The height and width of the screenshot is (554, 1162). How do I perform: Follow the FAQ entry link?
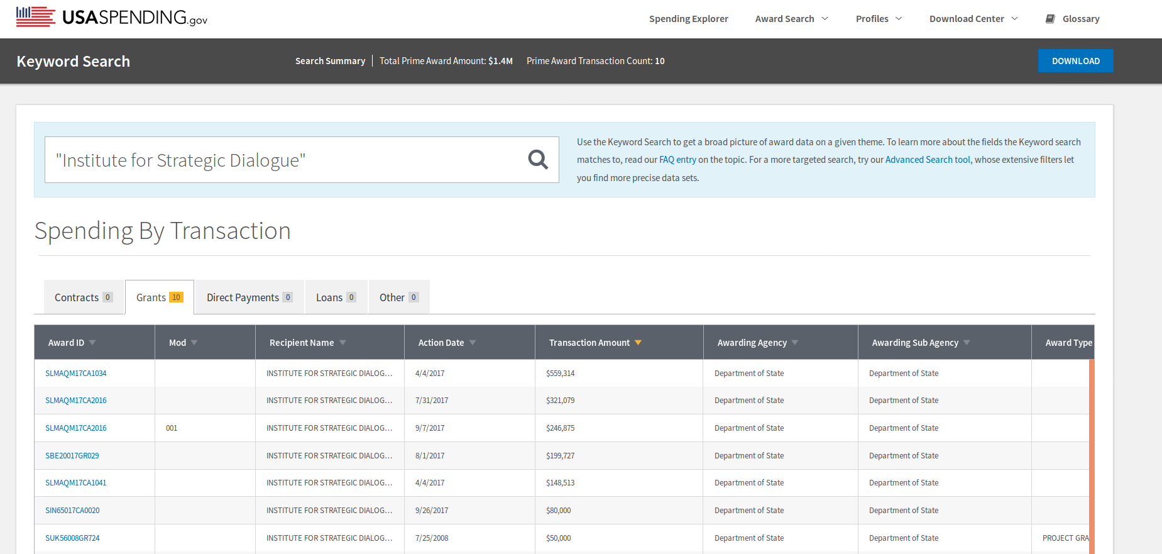677,160
